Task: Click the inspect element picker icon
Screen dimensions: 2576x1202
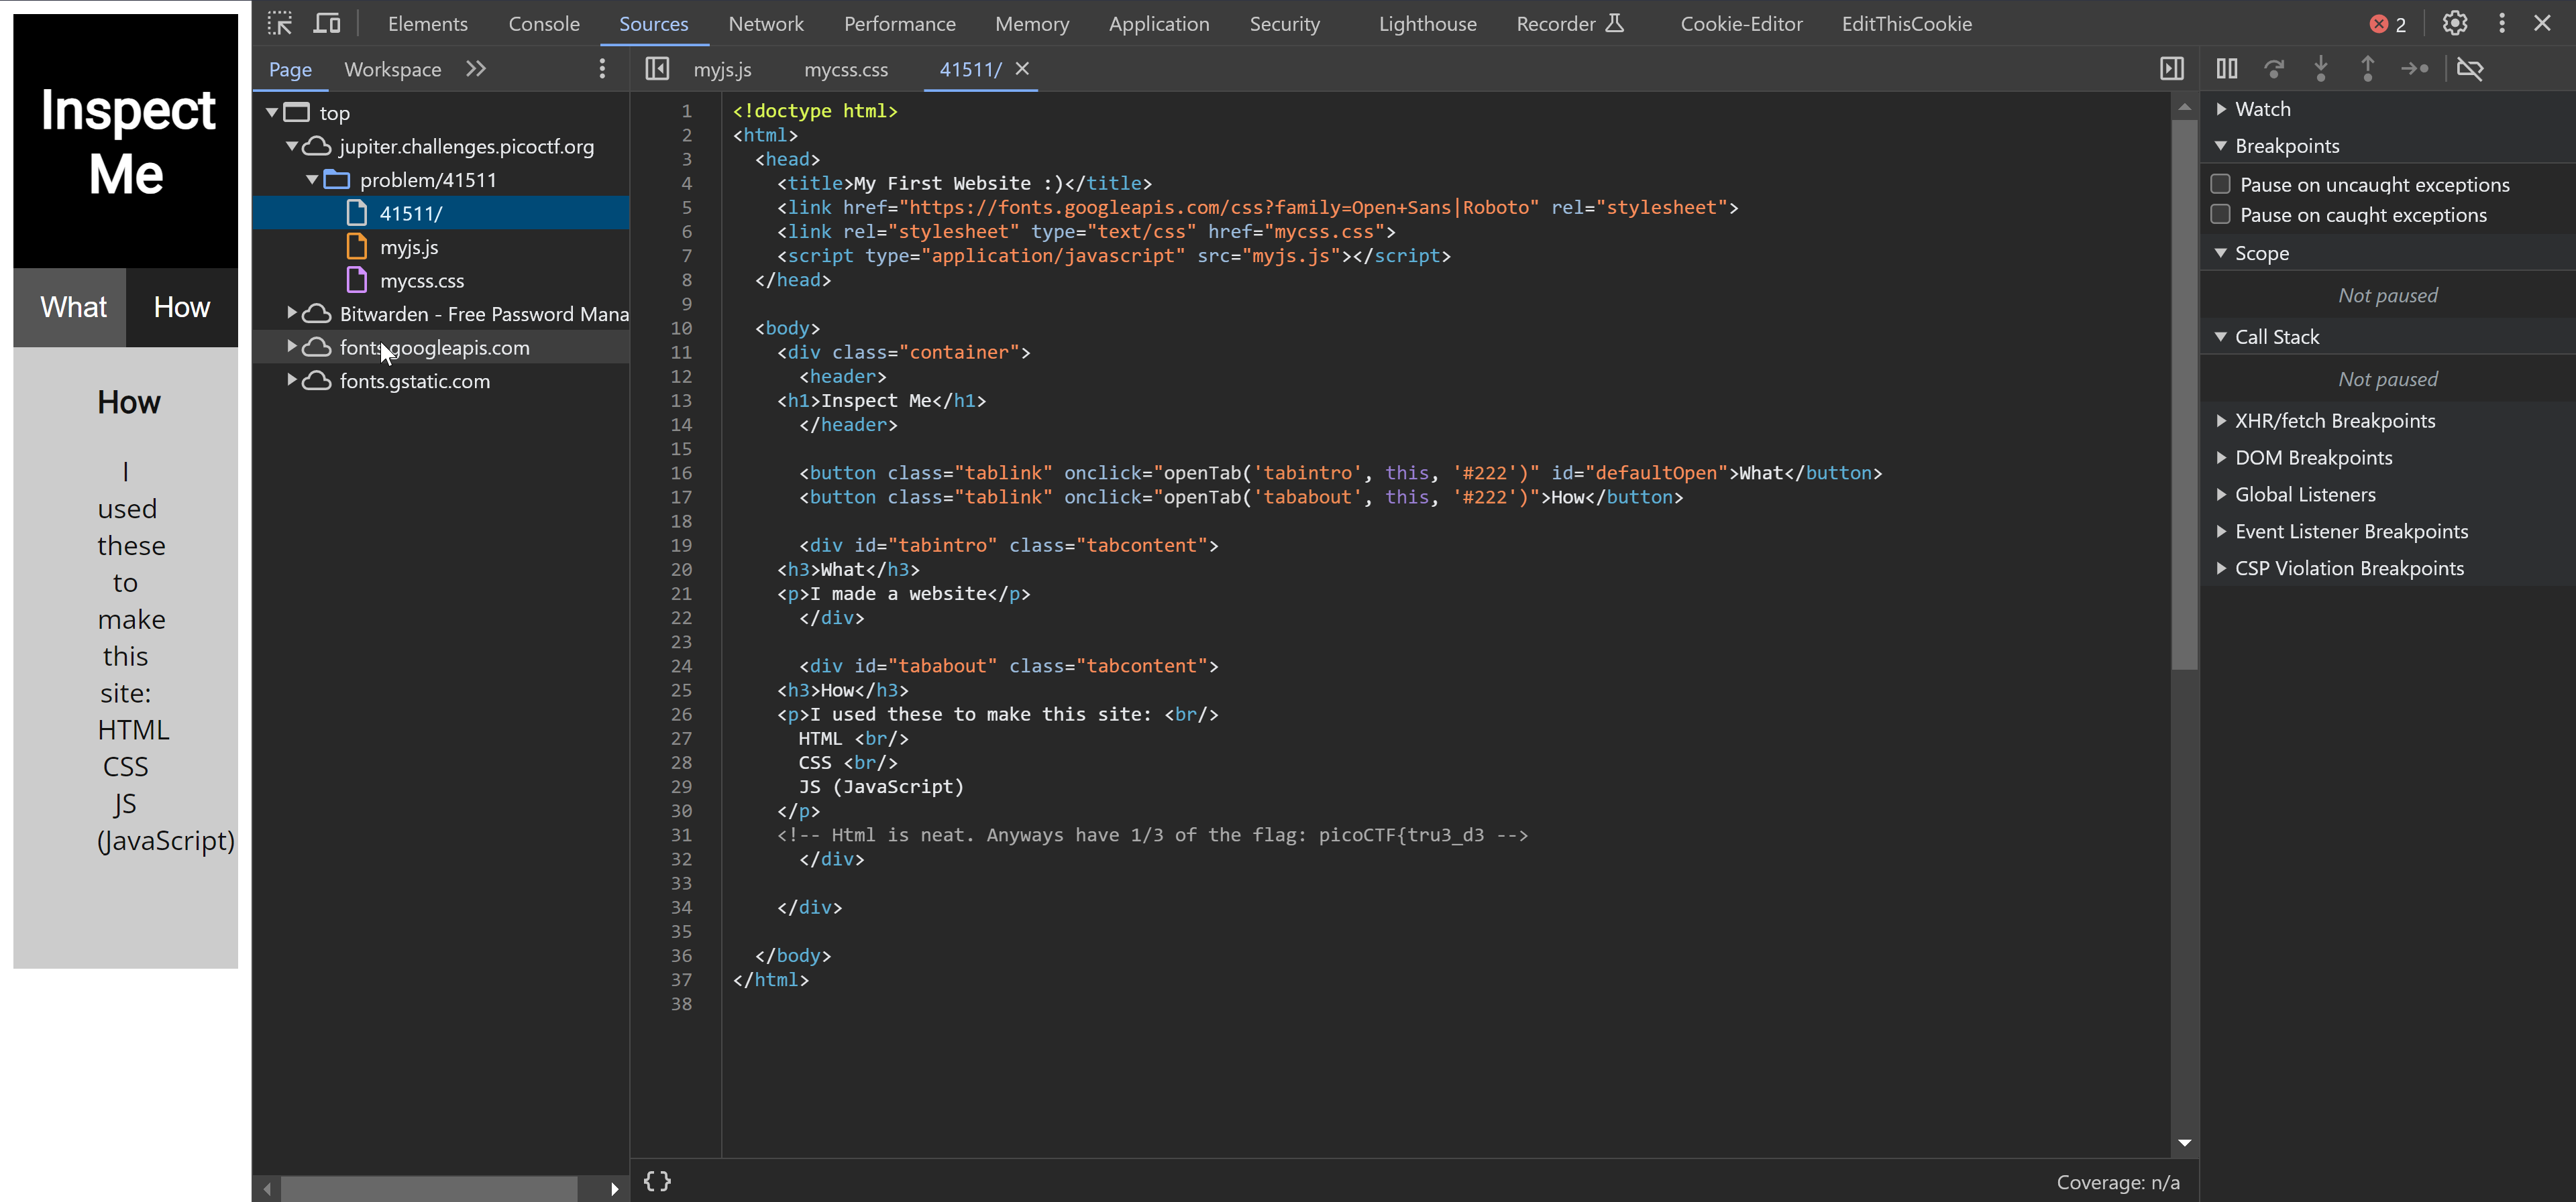Action: tap(280, 23)
